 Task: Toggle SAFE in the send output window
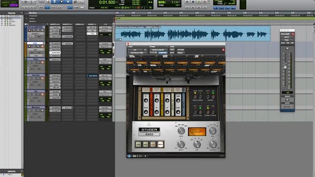pyautogui.click(x=283, y=43)
